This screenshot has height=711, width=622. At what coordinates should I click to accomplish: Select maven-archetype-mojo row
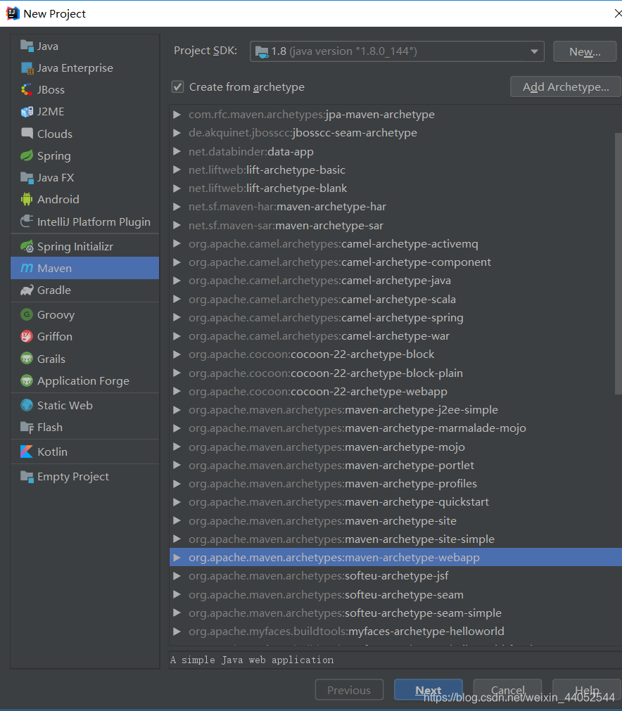[395, 447]
